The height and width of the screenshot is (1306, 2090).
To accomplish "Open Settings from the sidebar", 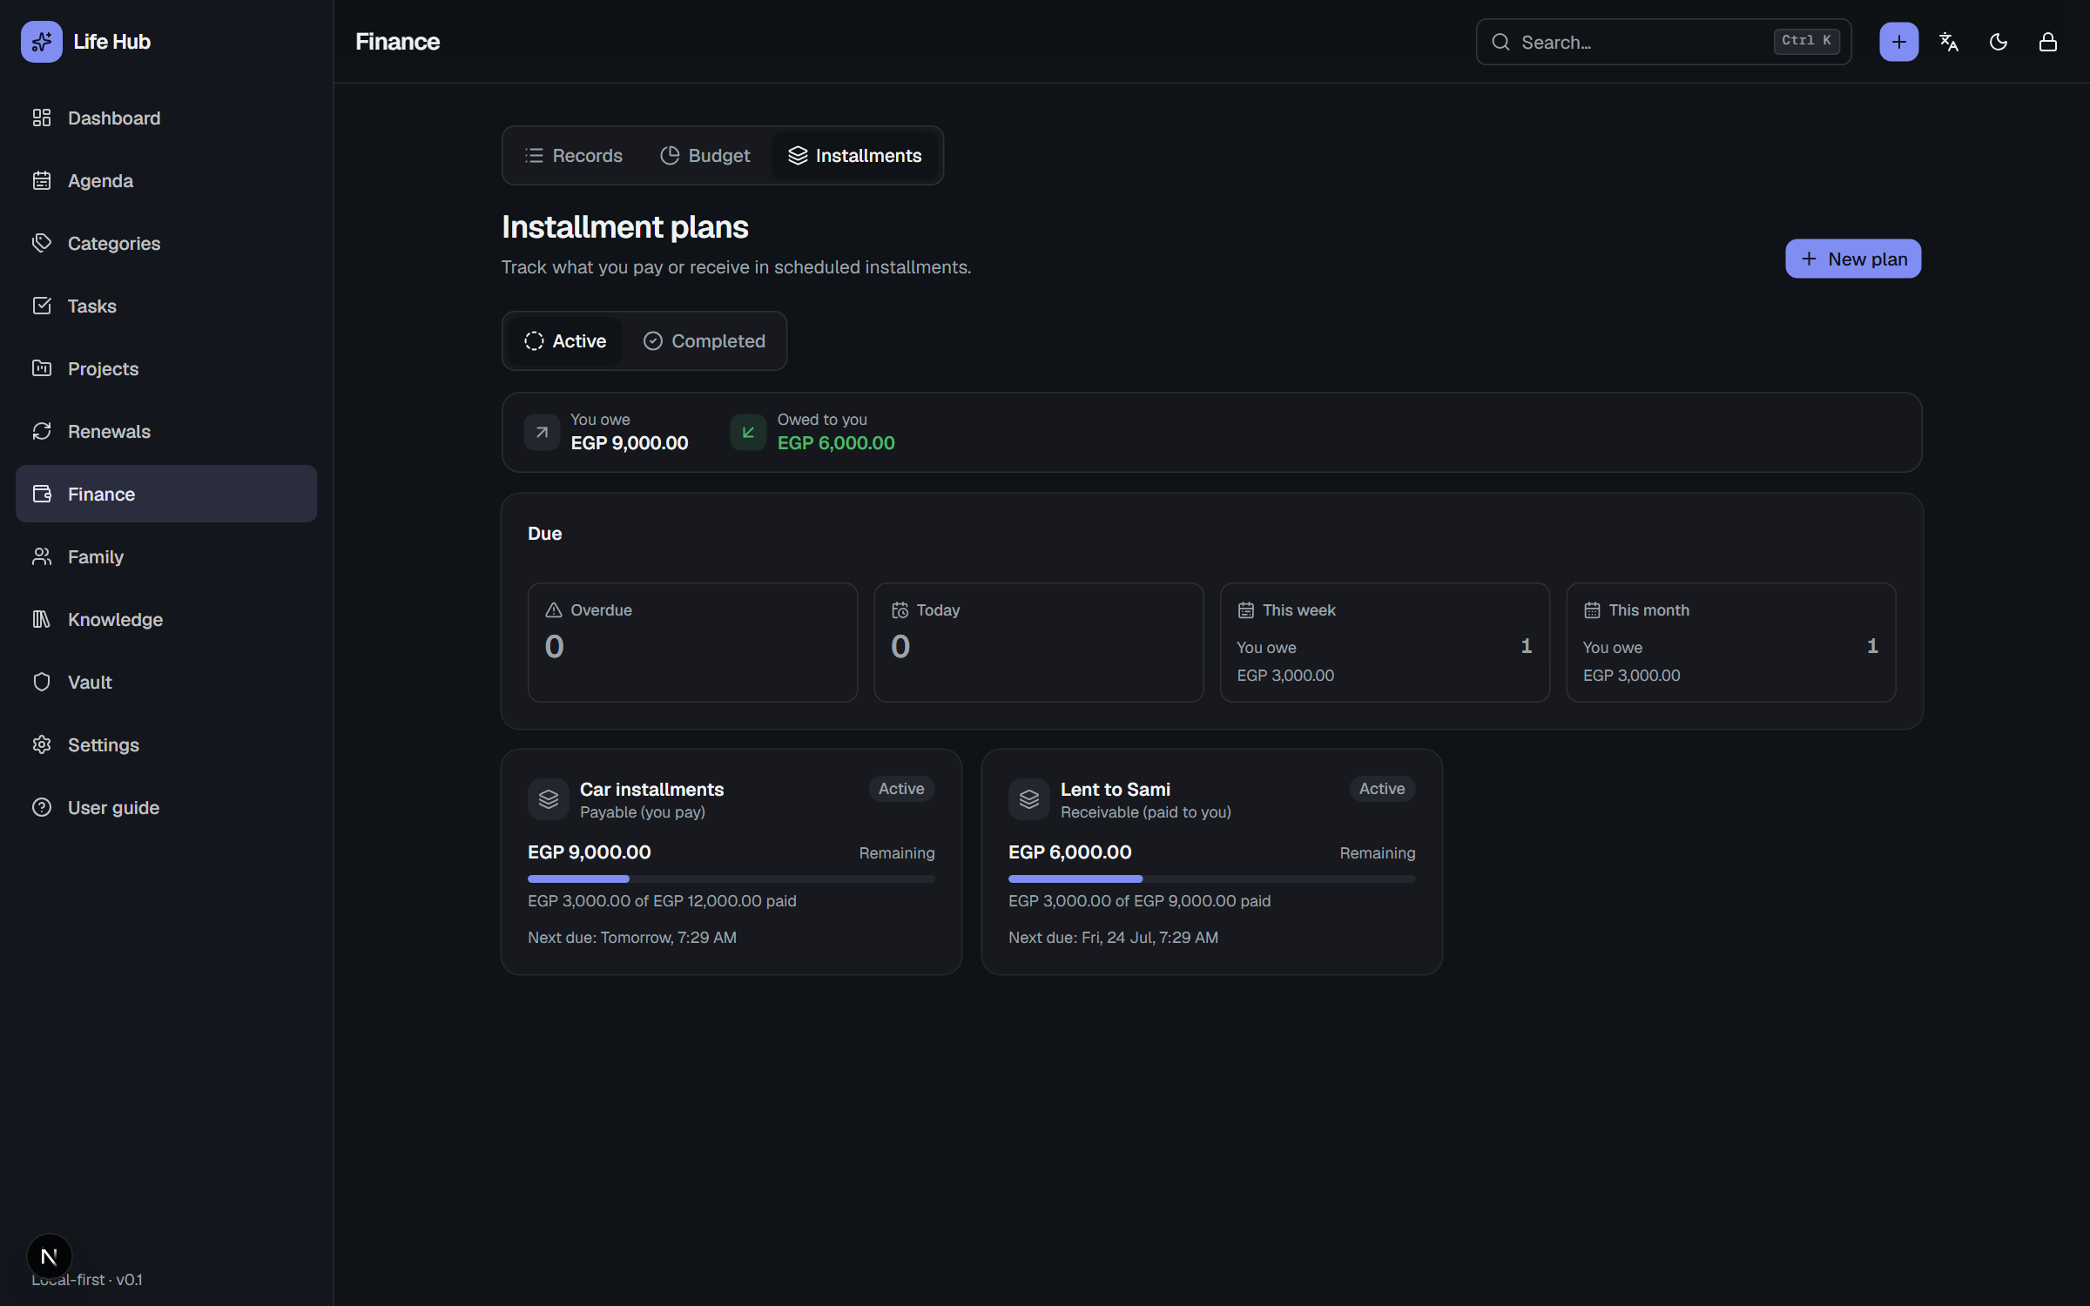I will [x=166, y=744].
